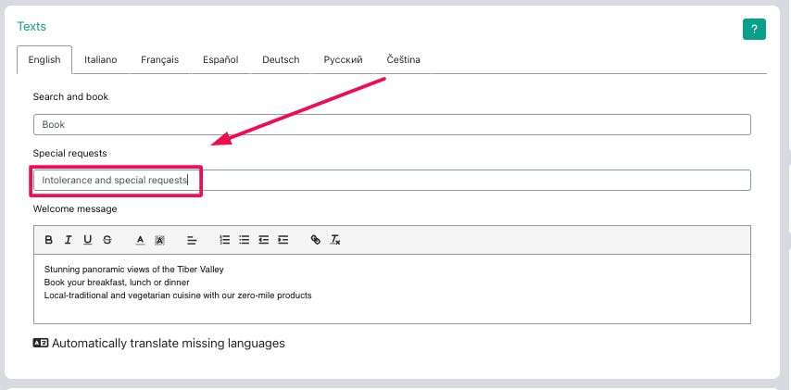Viewport: 791px width, 390px height.
Task: Insert bulleted list in Welcome message
Action: click(245, 240)
